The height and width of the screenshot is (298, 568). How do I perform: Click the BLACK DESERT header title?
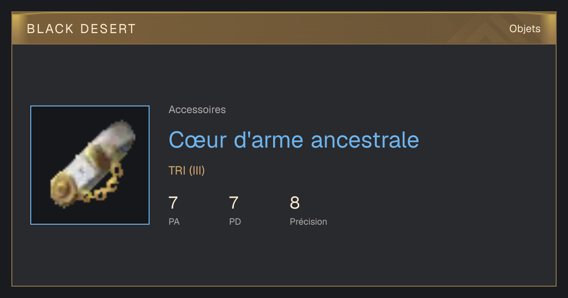pos(81,29)
